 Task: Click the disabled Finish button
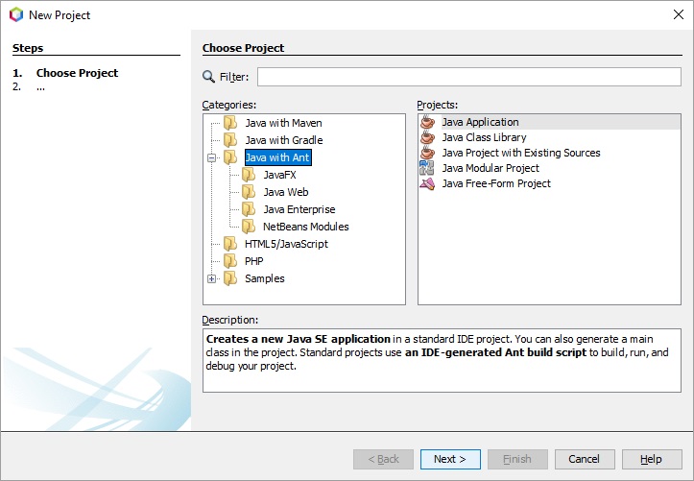click(517, 459)
